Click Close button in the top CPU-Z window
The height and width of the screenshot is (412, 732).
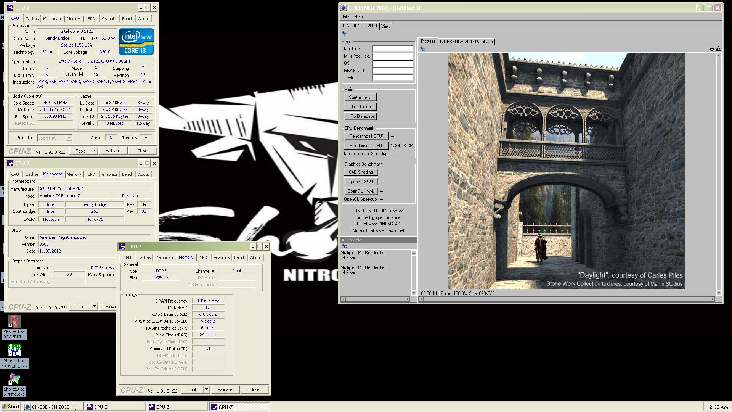(142, 151)
